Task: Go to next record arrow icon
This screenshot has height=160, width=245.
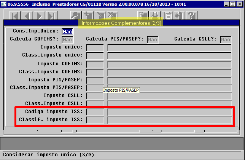Action: [40, 16]
